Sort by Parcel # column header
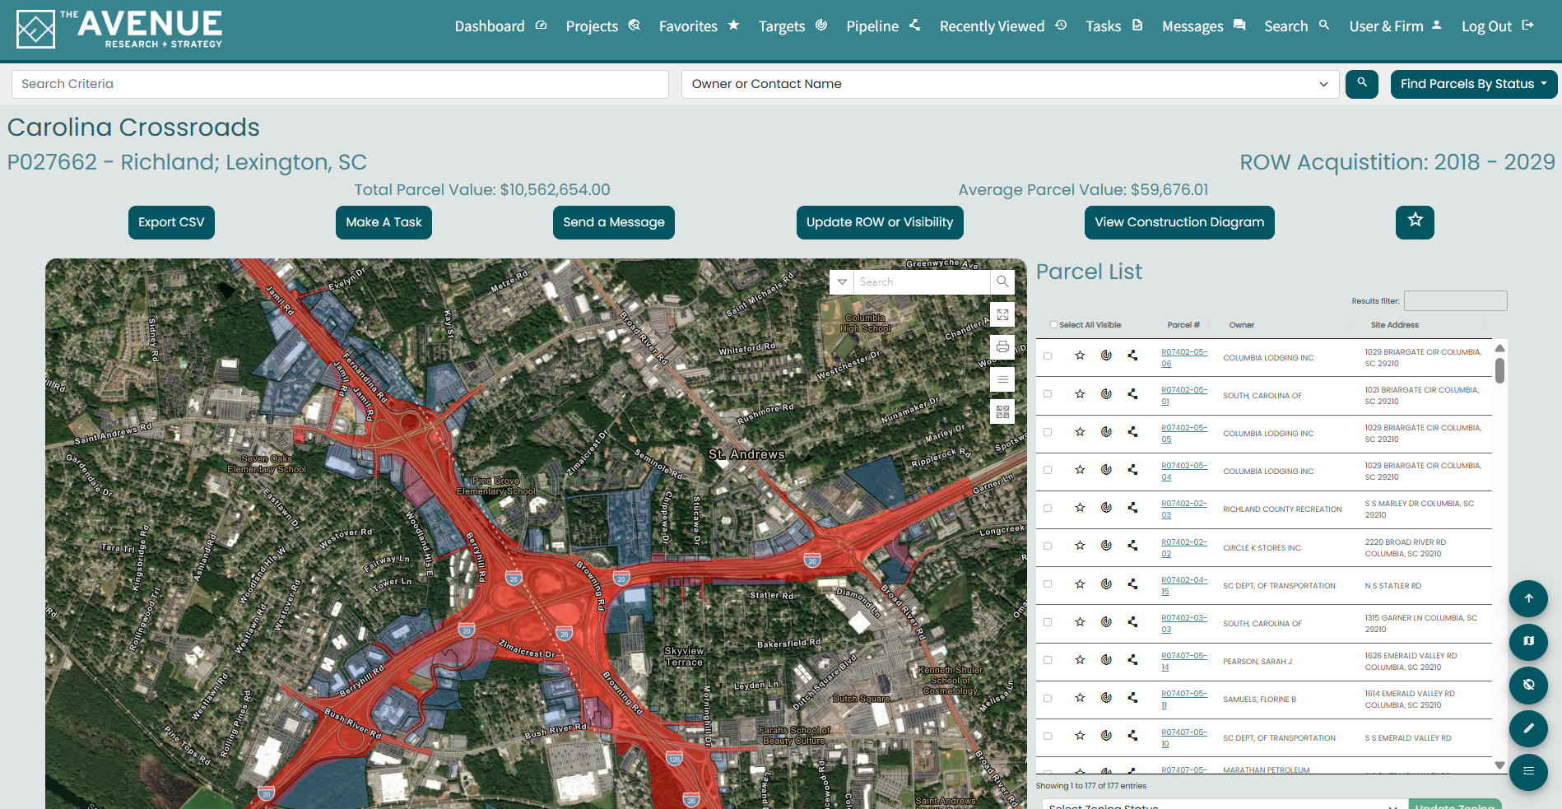This screenshot has height=809, width=1562. 1183,325
